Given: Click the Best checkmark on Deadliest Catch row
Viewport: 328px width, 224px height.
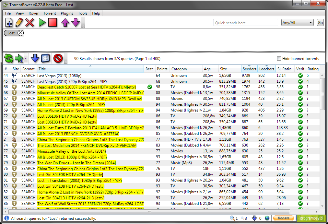Looking at the screenshot, I should pos(149,87).
